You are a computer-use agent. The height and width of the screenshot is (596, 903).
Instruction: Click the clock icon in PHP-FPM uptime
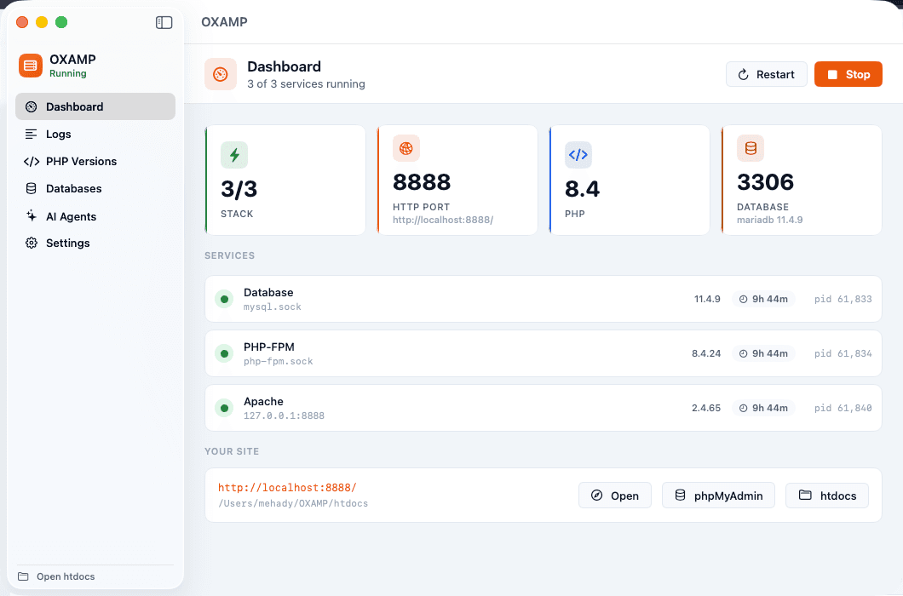click(x=744, y=353)
